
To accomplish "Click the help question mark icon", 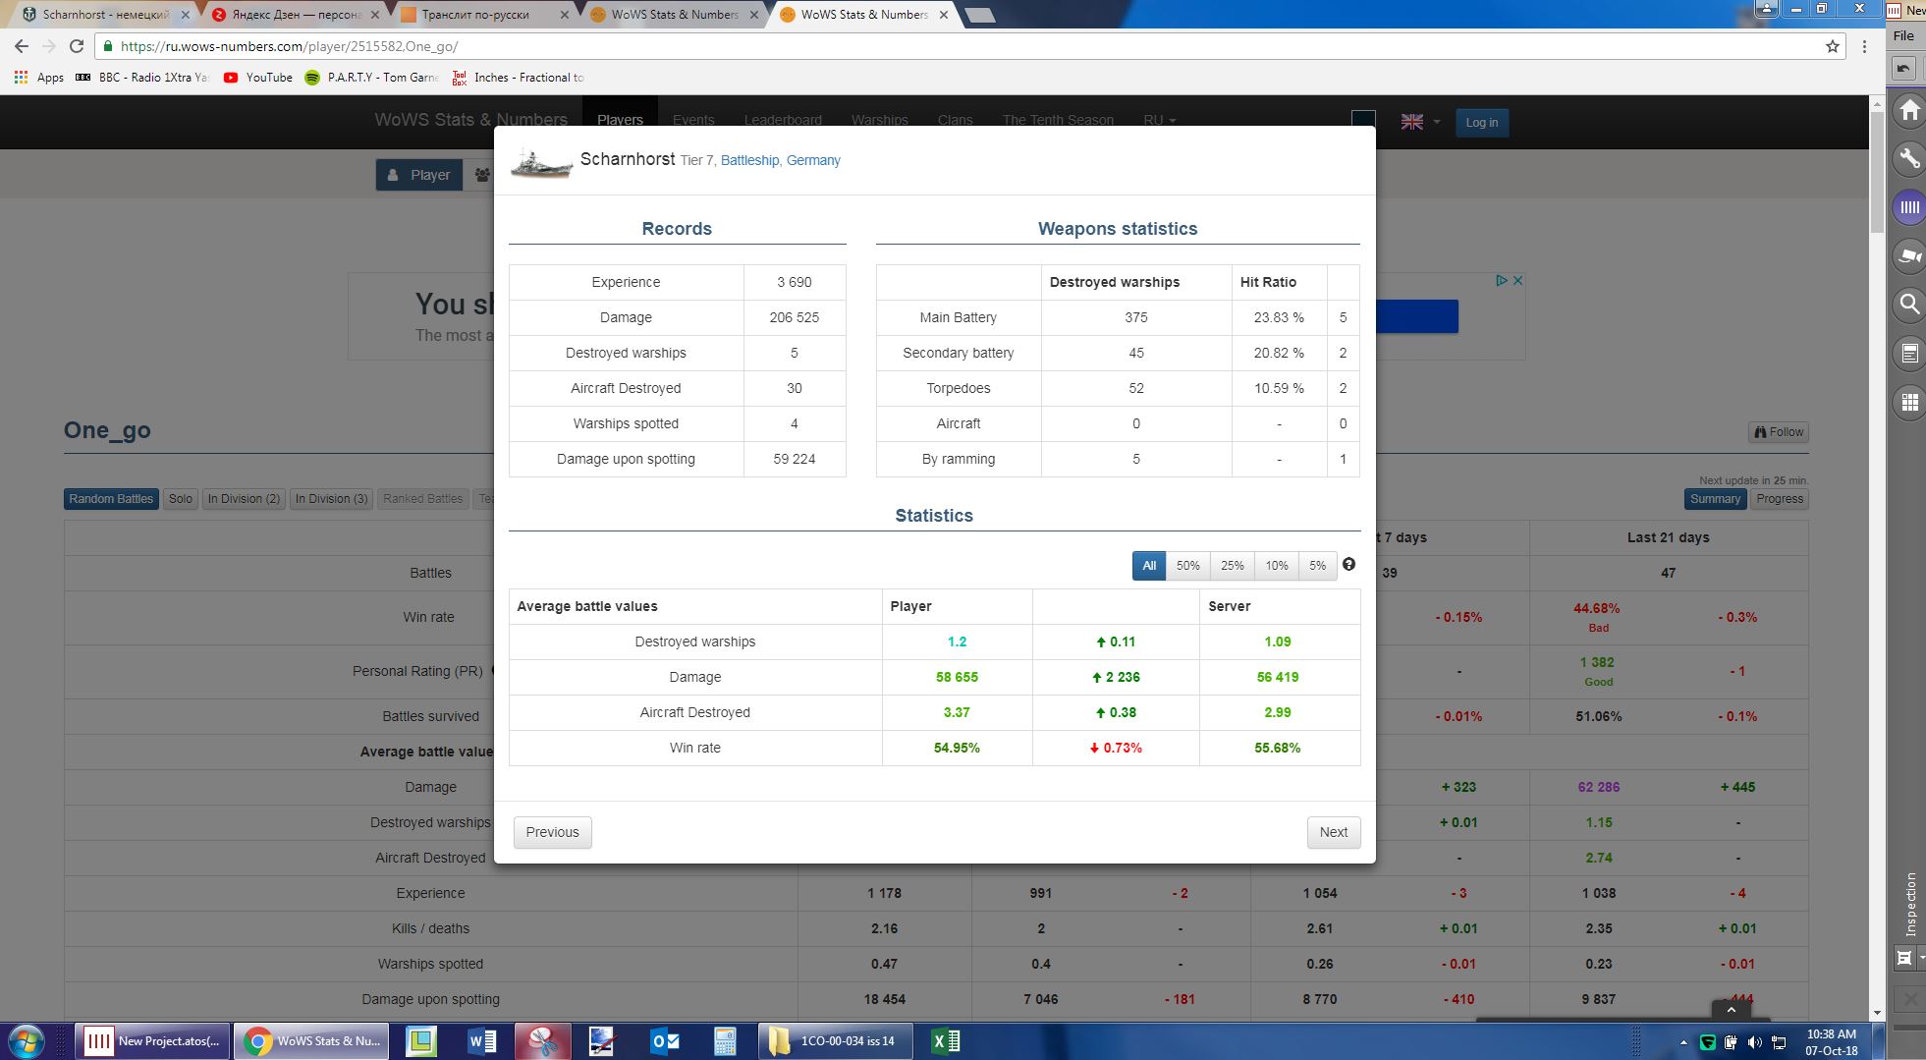I will click(x=1348, y=565).
